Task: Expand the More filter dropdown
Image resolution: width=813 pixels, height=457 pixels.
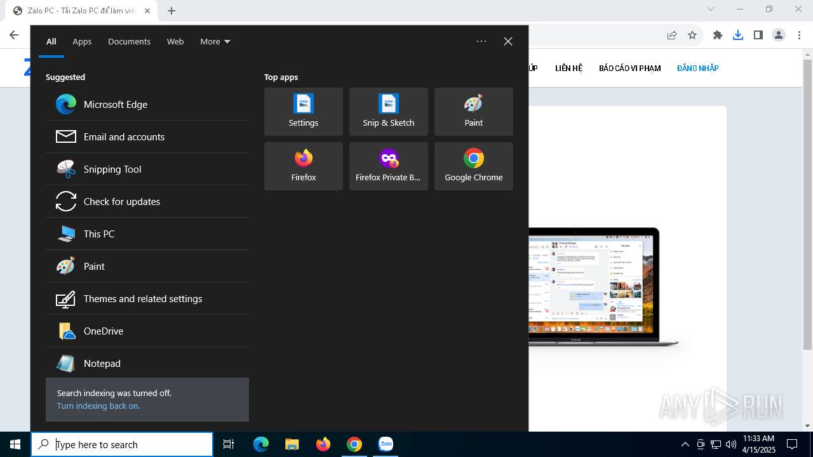Action: point(215,41)
